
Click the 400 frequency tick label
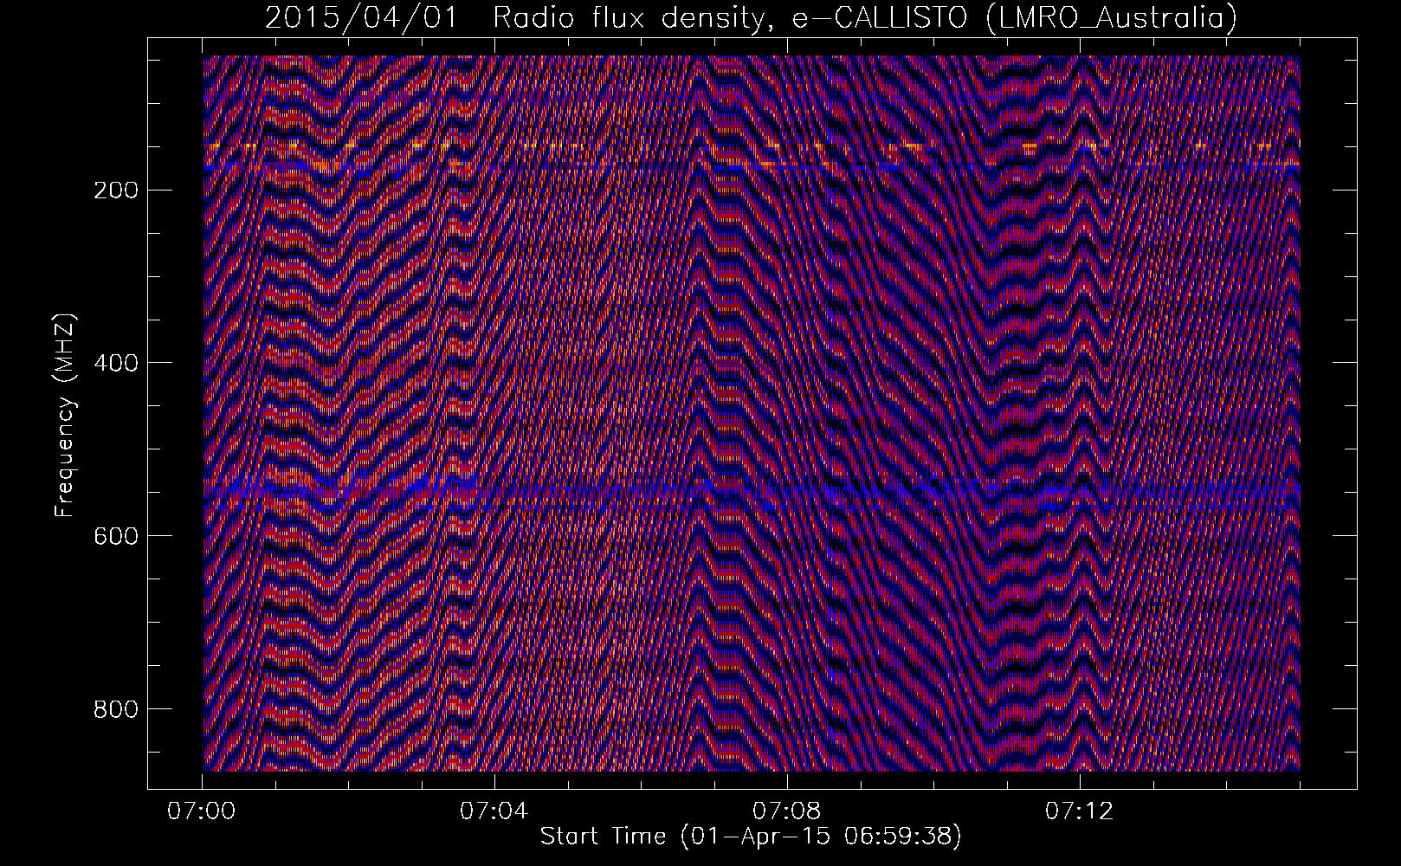pyautogui.click(x=115, y=362)
